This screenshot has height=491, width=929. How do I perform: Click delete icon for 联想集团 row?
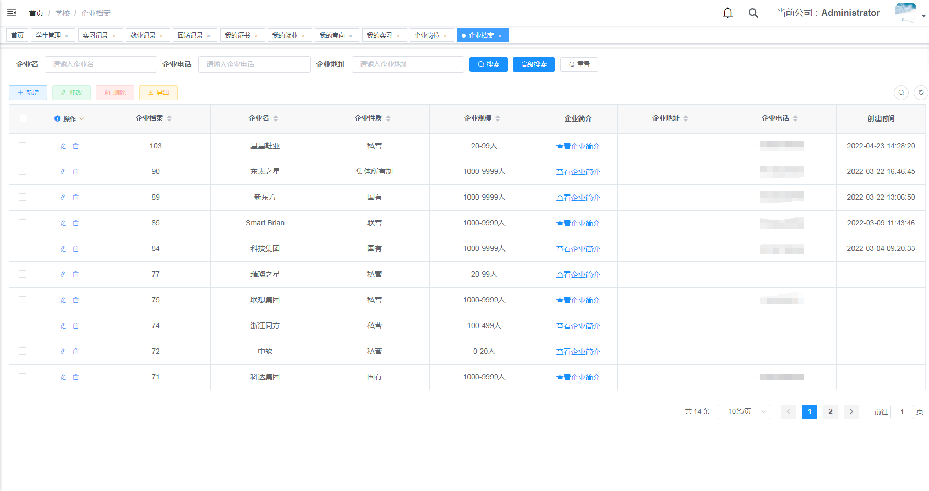pos(76,300)
